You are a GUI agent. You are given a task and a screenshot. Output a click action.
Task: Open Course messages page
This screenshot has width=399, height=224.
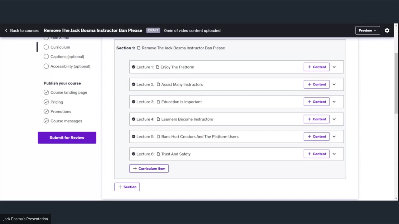click(x=66, y=121)
